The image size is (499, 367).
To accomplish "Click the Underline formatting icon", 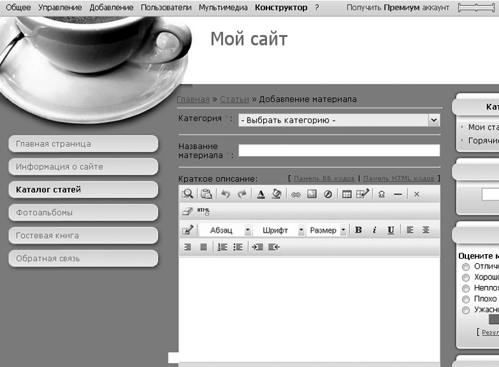I will coord(391,230).
